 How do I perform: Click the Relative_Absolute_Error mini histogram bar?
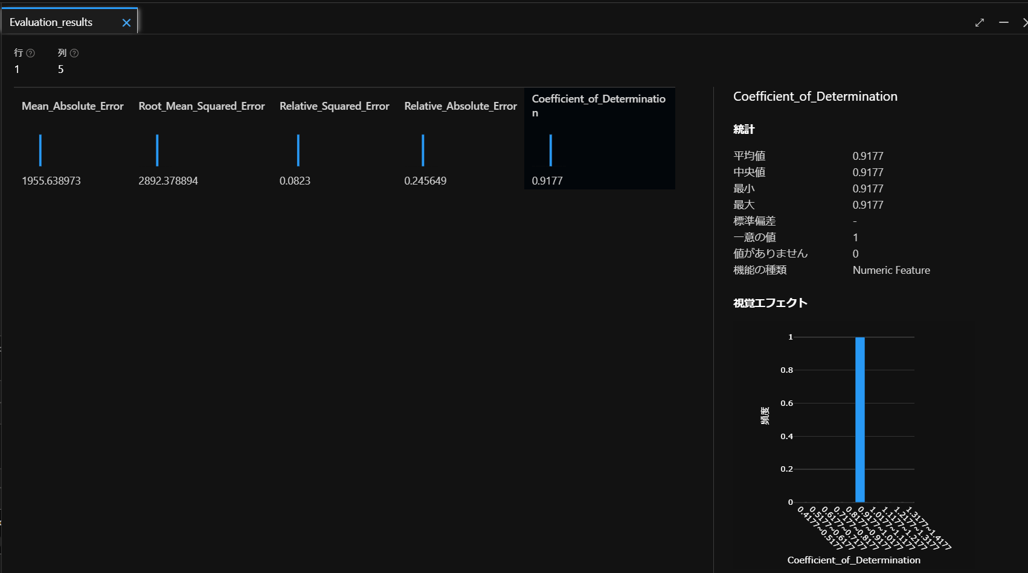click(x=423, y=150)
